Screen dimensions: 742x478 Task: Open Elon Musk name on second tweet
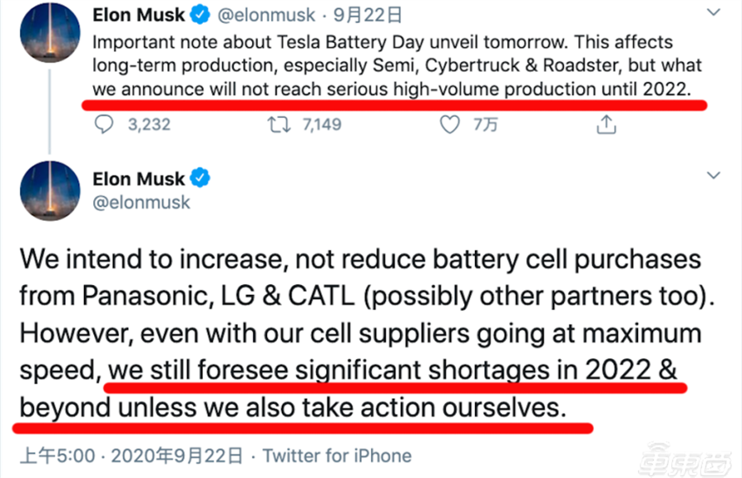pos(139,179)
